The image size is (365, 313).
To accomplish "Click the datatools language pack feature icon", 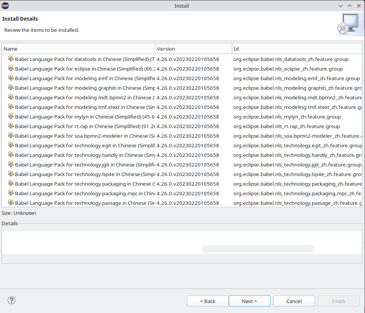I will click(11, 59).
